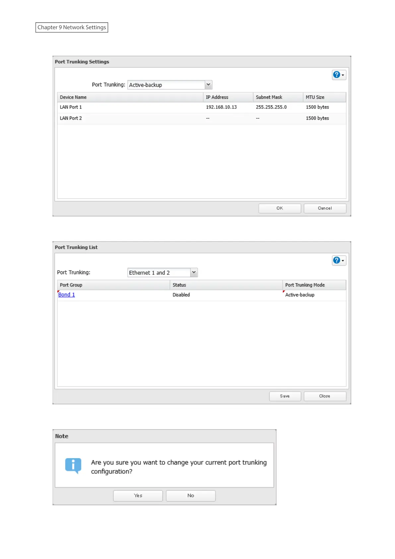Sort by MTU Size column header
This screenshot has height=559, width=395.
point(324,97)
